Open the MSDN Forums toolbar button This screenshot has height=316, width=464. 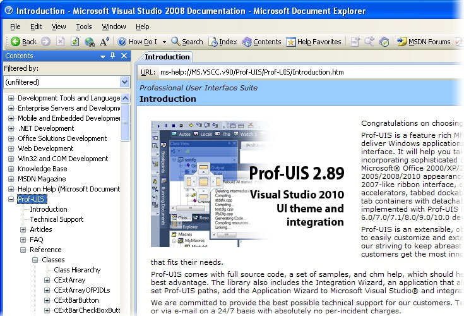click(424, 42)
